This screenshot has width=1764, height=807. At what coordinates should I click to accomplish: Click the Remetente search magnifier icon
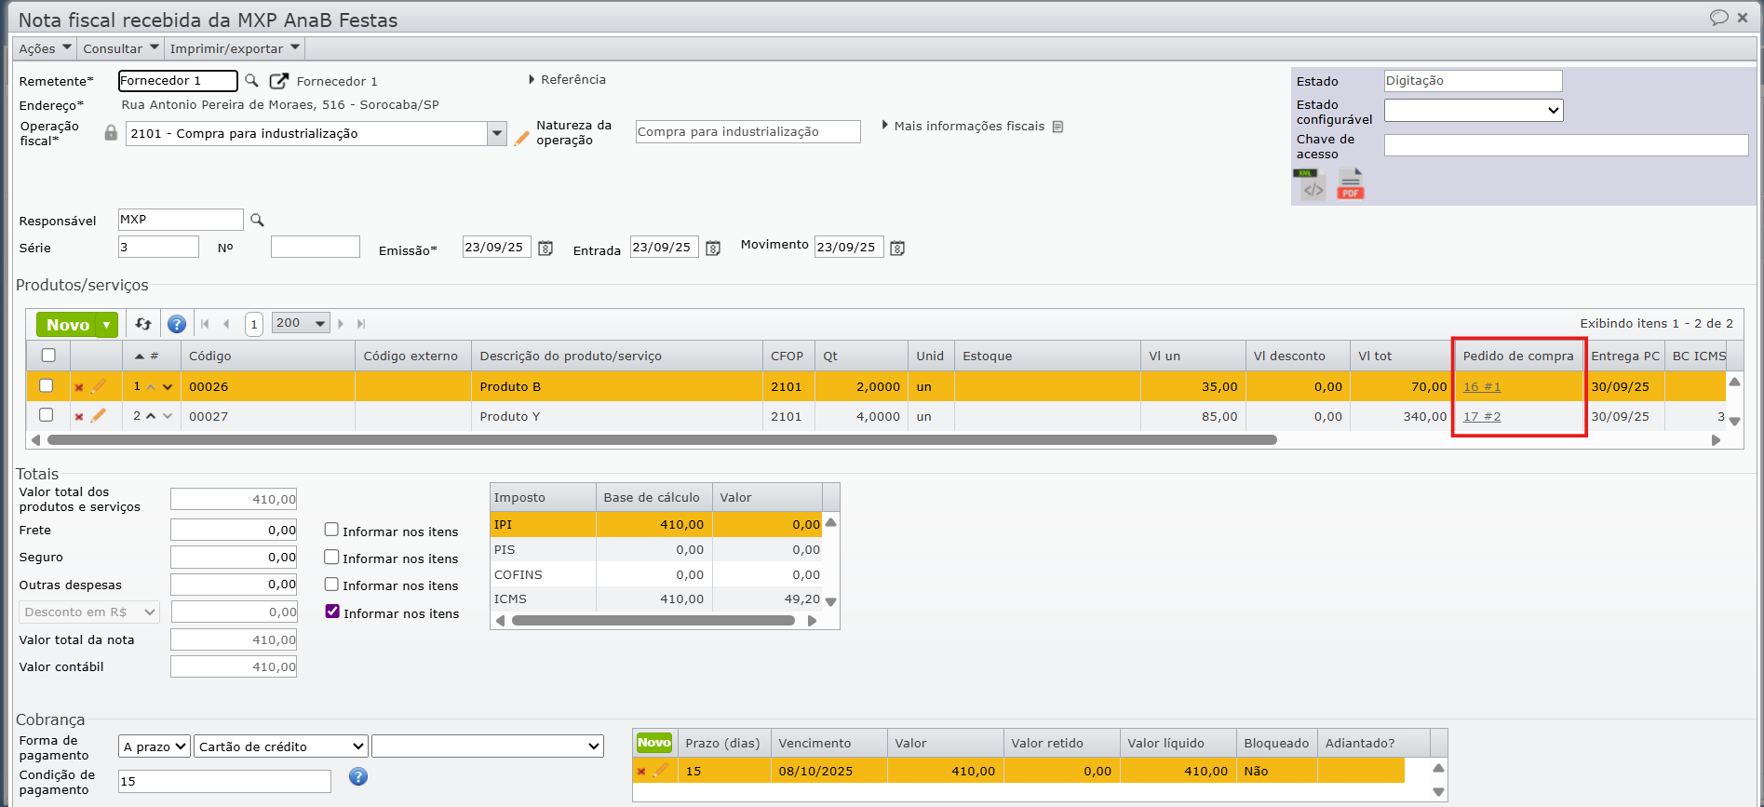(x=251, y=81)
